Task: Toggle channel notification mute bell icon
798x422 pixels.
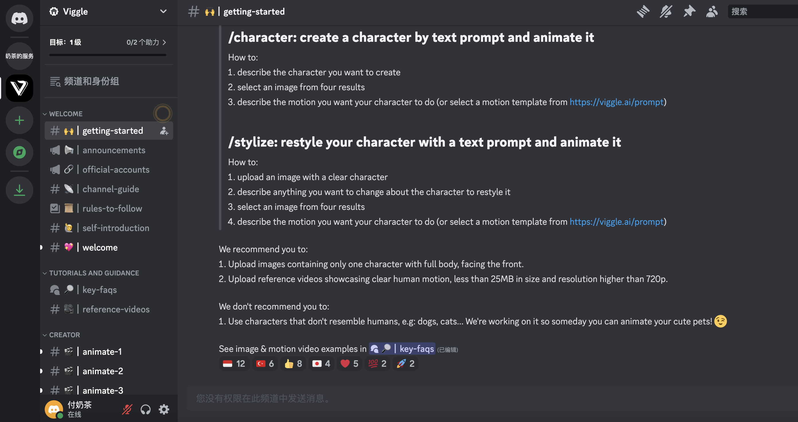Action: [666, 12]
